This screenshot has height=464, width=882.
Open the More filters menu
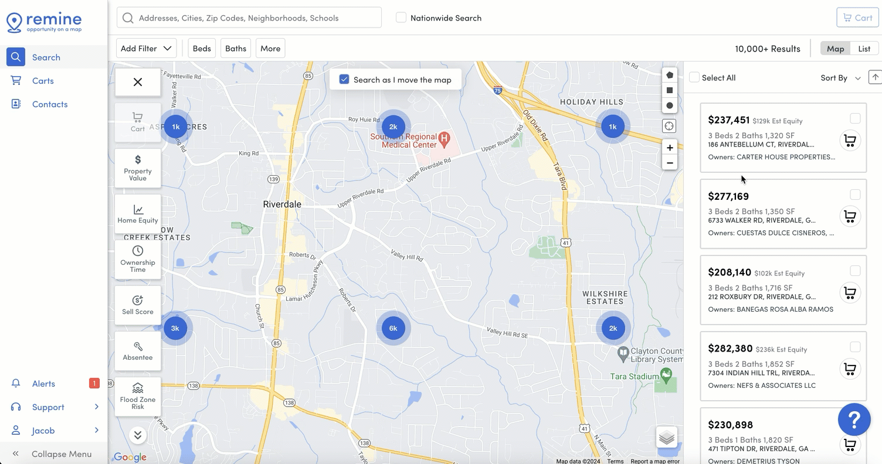tap(270, 49)
